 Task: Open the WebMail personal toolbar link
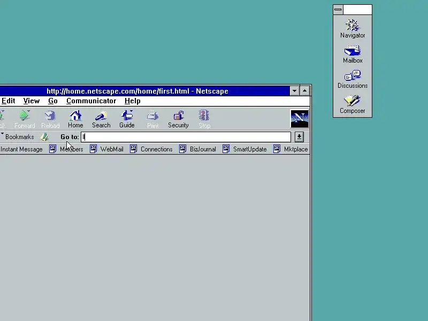106,149
